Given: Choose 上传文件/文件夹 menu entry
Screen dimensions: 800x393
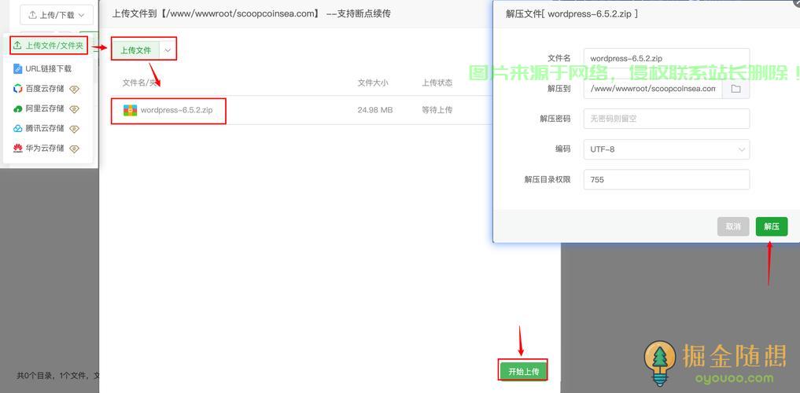Looking at the screenshot, I should (49, 46).
